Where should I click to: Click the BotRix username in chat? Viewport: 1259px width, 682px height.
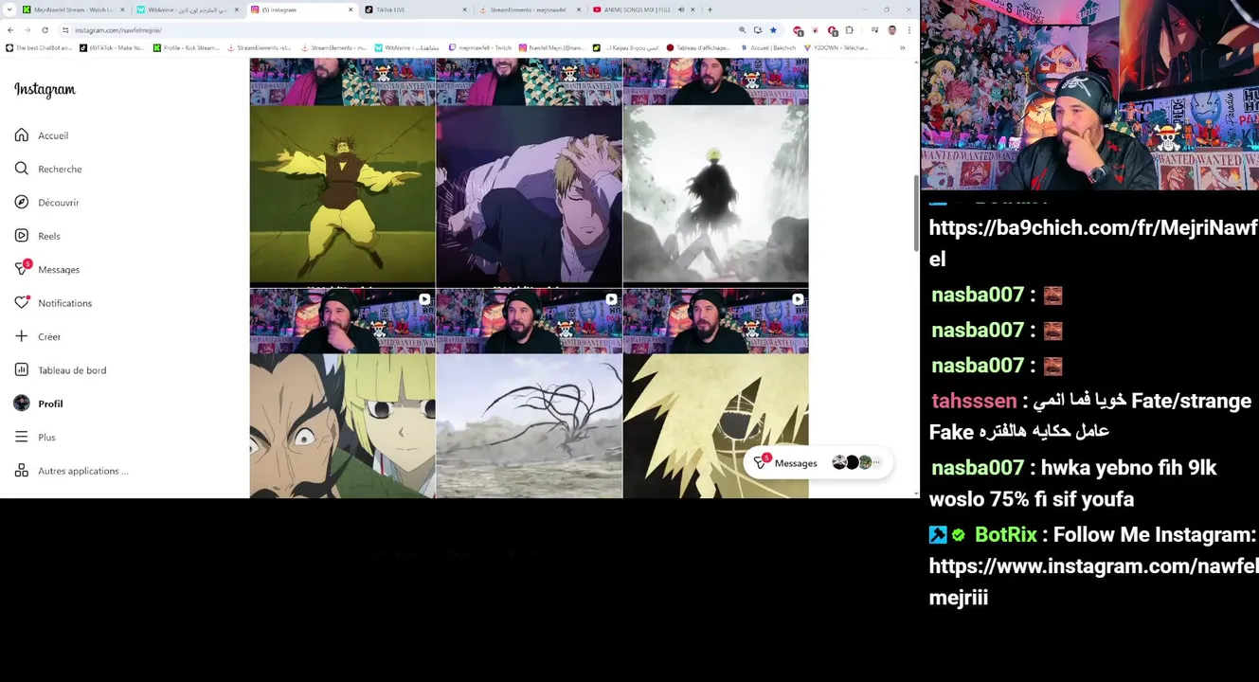(x=1005, y=535)
